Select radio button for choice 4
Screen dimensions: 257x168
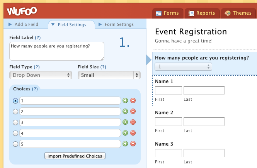click(x=15, y=133)
